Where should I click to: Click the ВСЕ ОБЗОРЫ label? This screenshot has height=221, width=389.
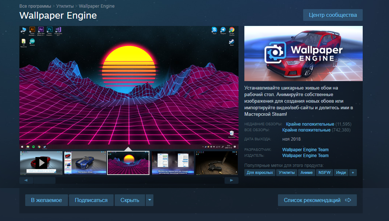257,130
